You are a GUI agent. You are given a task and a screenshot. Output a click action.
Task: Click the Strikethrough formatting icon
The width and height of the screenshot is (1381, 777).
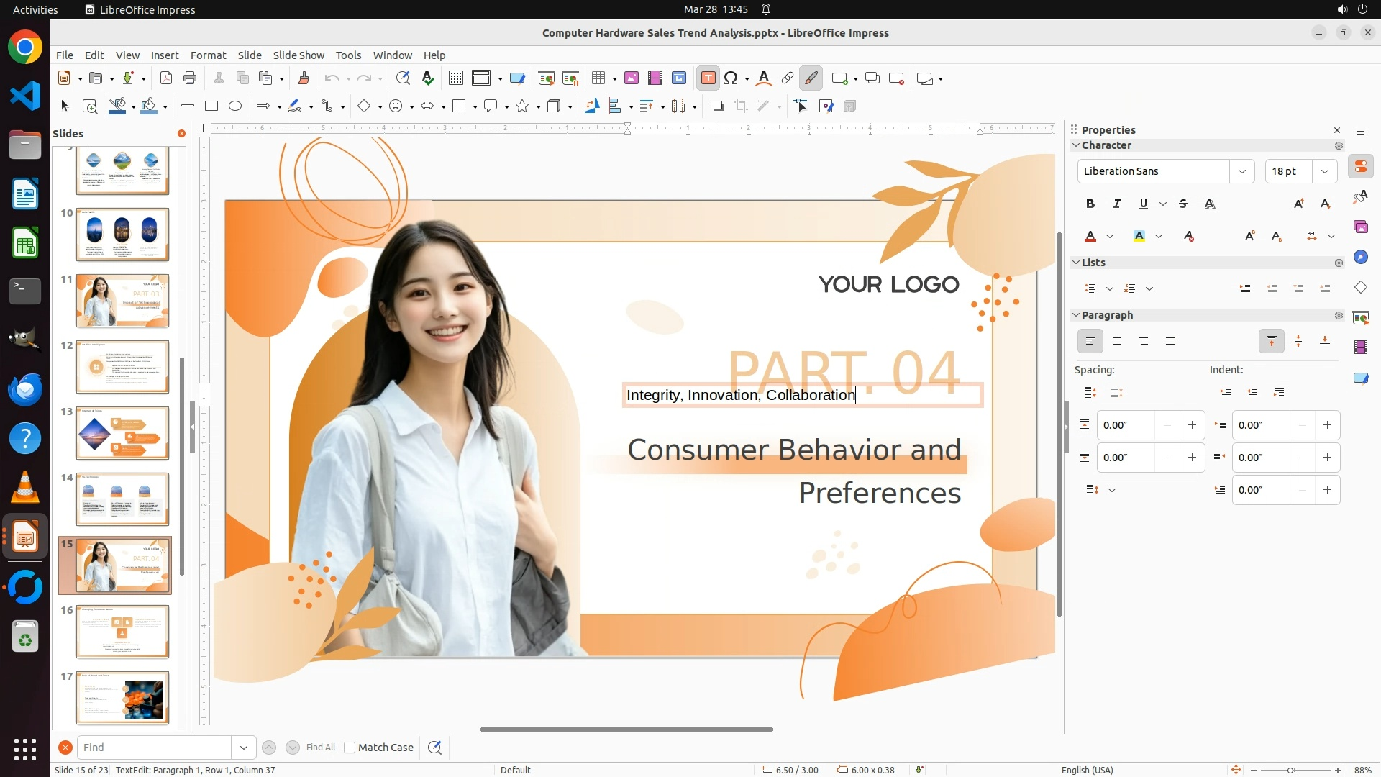click(1183, 204)
